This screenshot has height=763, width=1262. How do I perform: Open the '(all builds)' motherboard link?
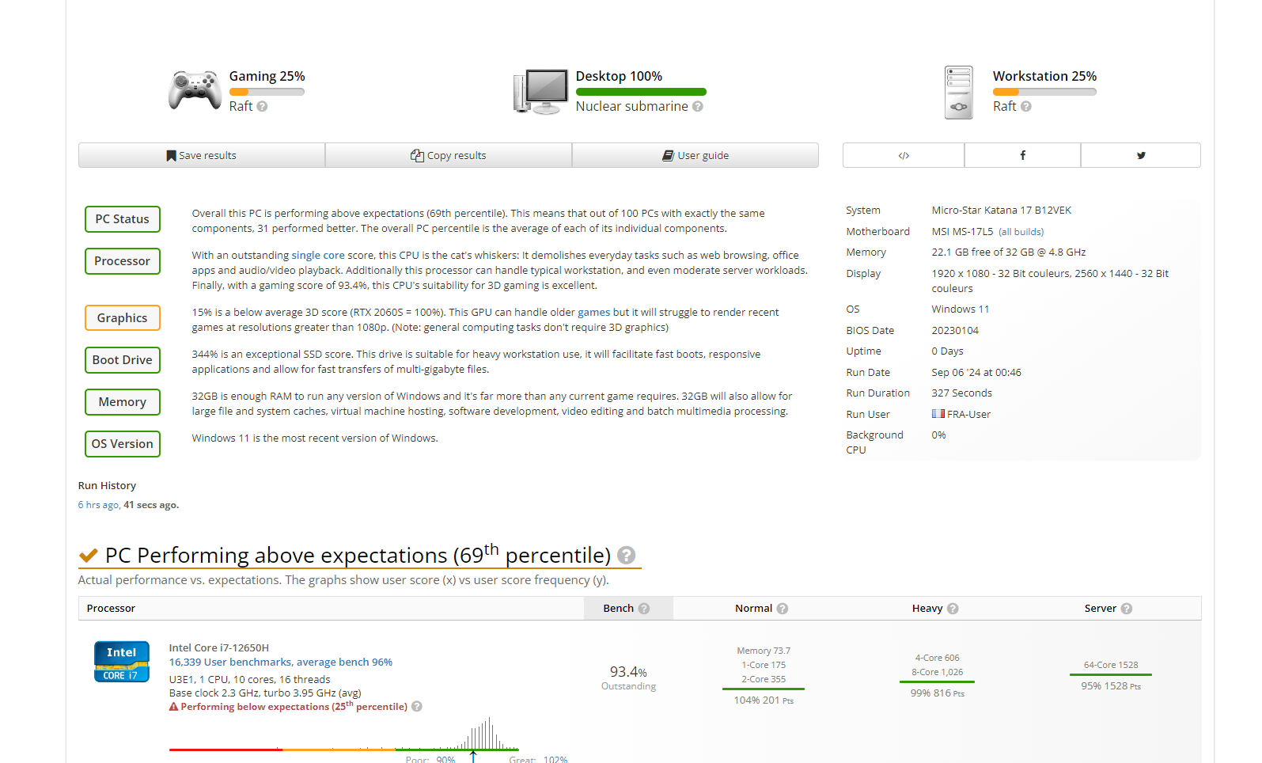1021,232
